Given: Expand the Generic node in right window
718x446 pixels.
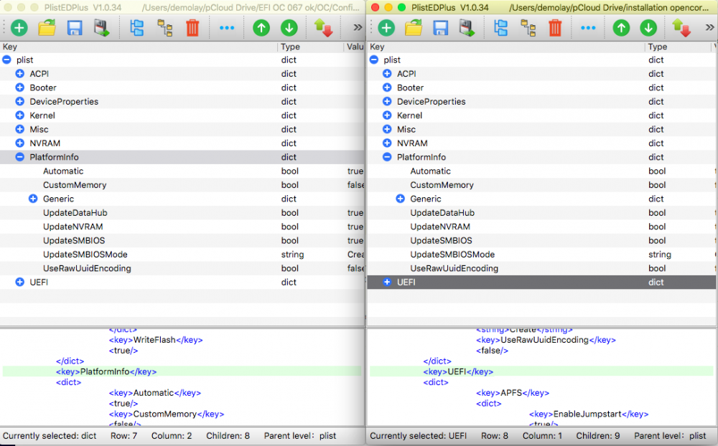Looking at the screenshot, I should pyautogui.click(x=400, y=199).
